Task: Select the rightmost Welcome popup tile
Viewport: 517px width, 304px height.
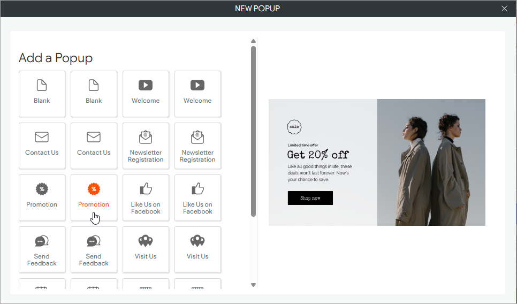Action: point(197,94)
